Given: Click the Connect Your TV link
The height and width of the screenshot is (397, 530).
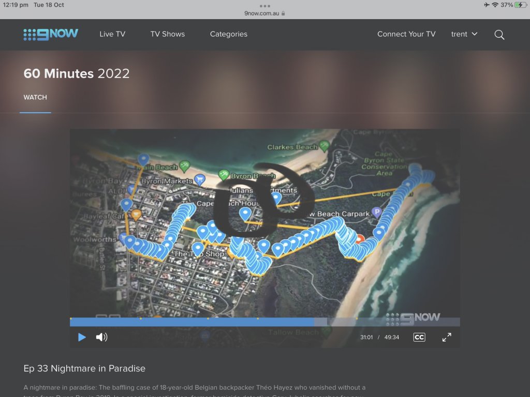Looking at the screenshot, I should [x=406, y=34].
